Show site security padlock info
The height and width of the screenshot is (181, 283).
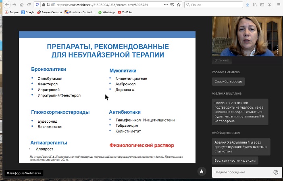click(x=44, y=5)
